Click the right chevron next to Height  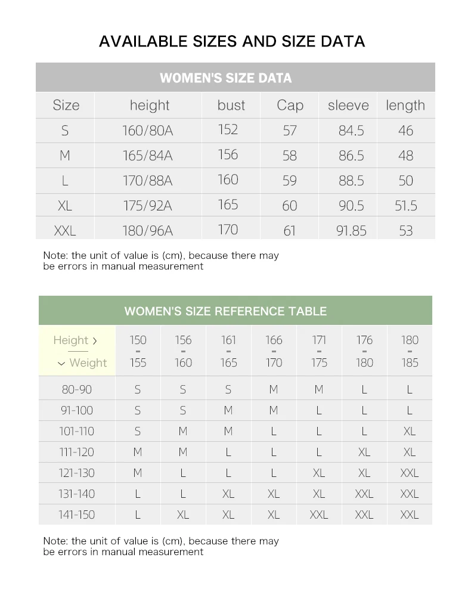95,341
